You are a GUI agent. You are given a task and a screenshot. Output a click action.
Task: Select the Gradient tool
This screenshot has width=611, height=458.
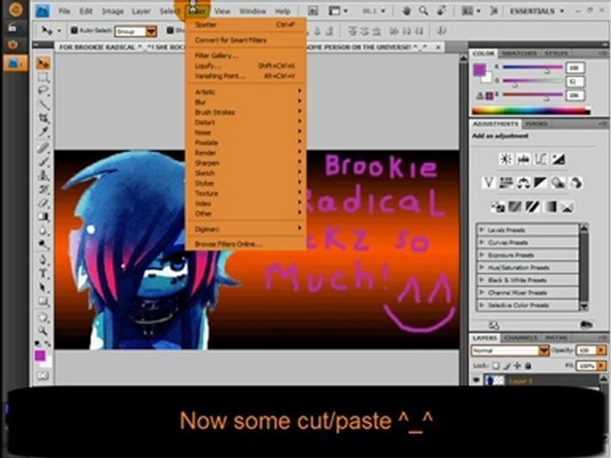click(x=43, y=216)
